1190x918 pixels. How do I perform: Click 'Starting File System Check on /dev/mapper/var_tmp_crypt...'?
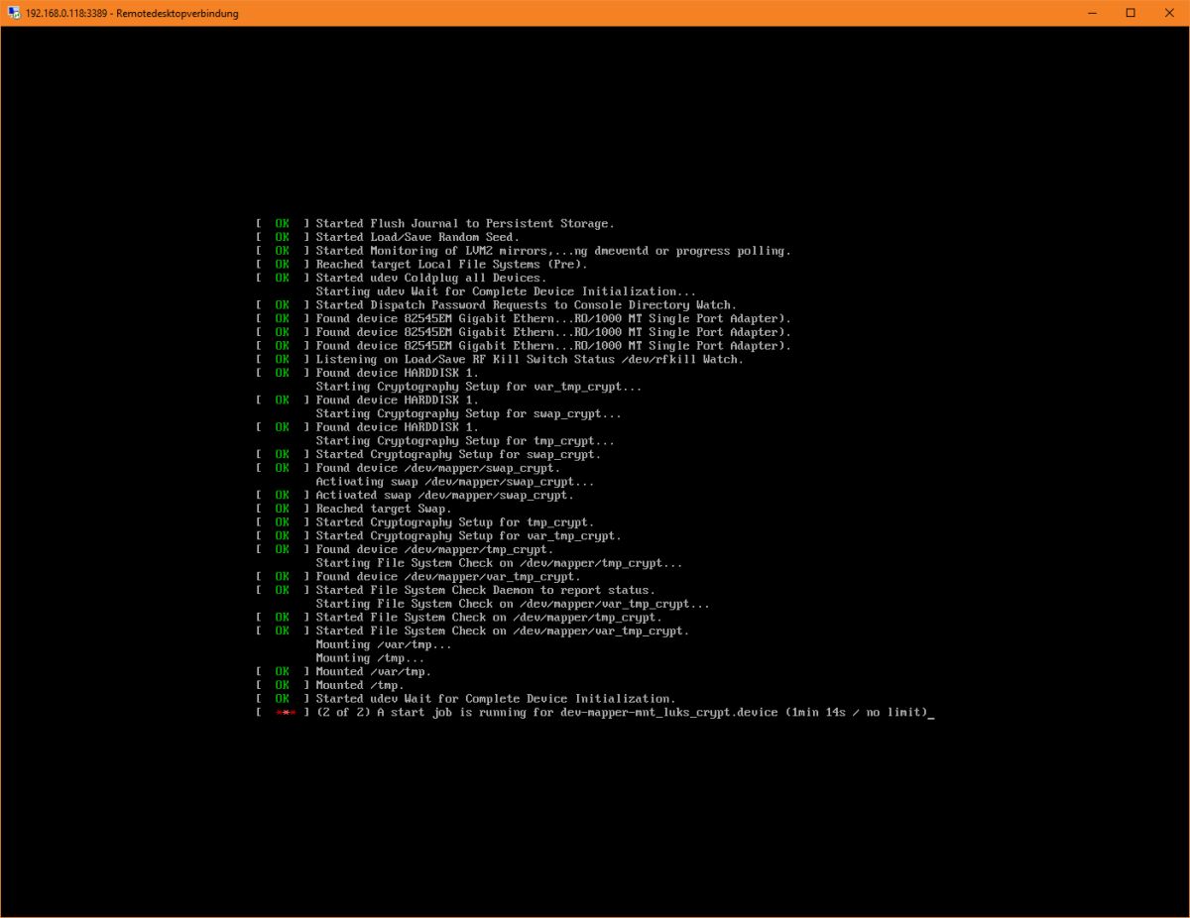(x=513, y=604)
